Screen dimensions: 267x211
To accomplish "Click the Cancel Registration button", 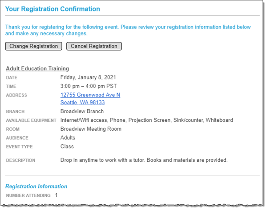I will (94, 46).
